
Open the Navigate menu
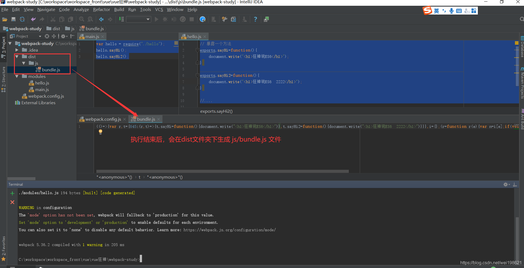(x=46, y=9)
